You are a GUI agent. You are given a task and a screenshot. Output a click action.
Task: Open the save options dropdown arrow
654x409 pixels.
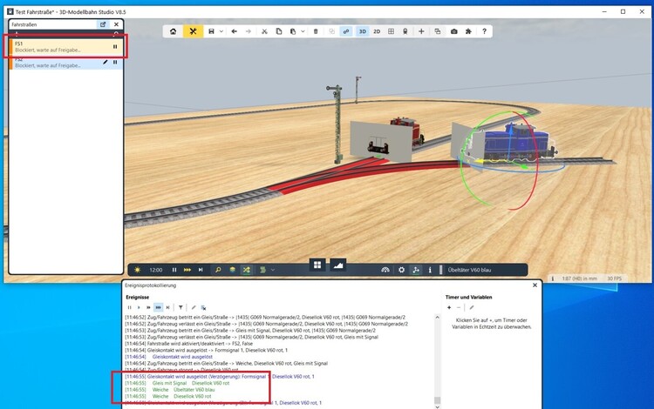[221, 31]
